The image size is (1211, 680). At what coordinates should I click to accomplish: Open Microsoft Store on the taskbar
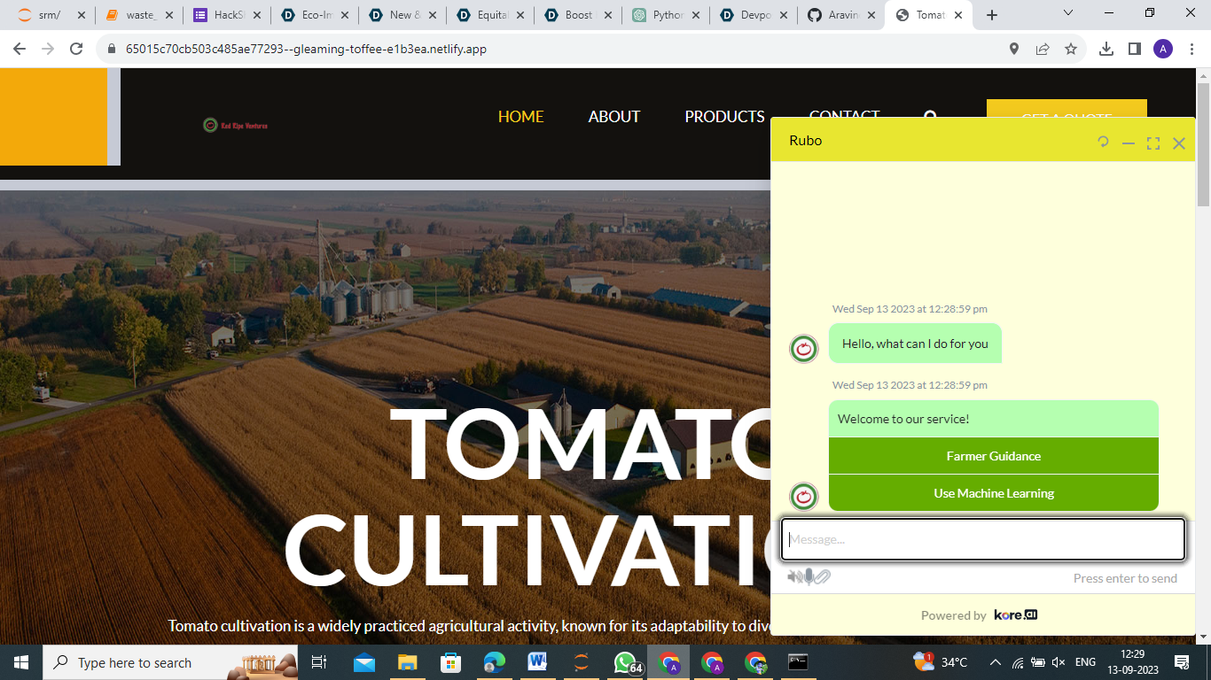coord(450,662)
